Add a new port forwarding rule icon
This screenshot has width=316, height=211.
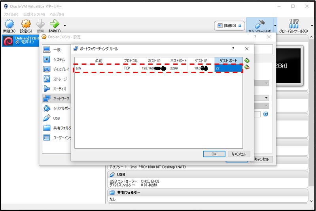[x=247, y=60]
